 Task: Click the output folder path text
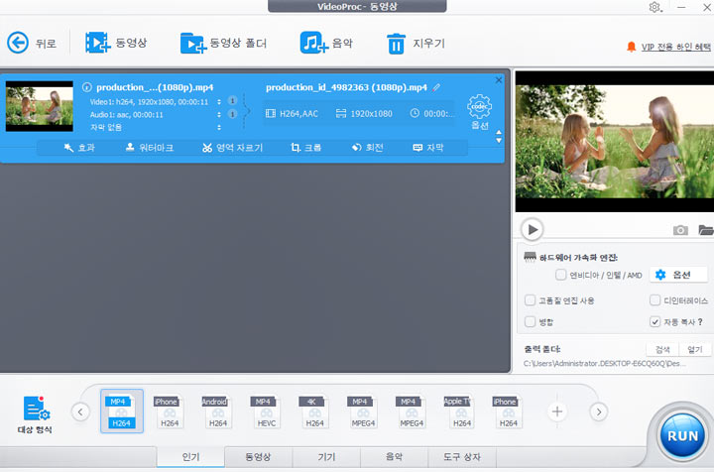605,363
